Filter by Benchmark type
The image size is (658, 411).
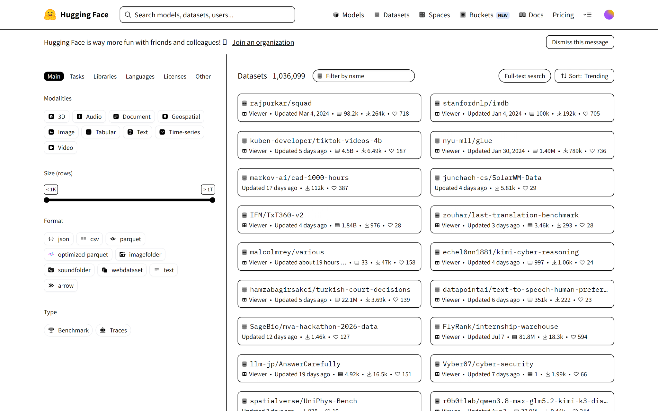pos(68,330)
